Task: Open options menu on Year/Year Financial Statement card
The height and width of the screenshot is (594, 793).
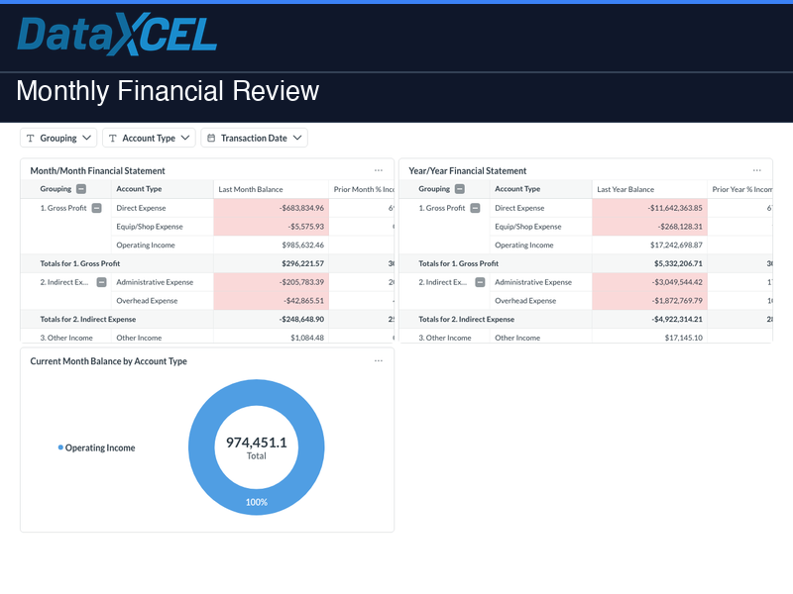Action: [758, 169]
